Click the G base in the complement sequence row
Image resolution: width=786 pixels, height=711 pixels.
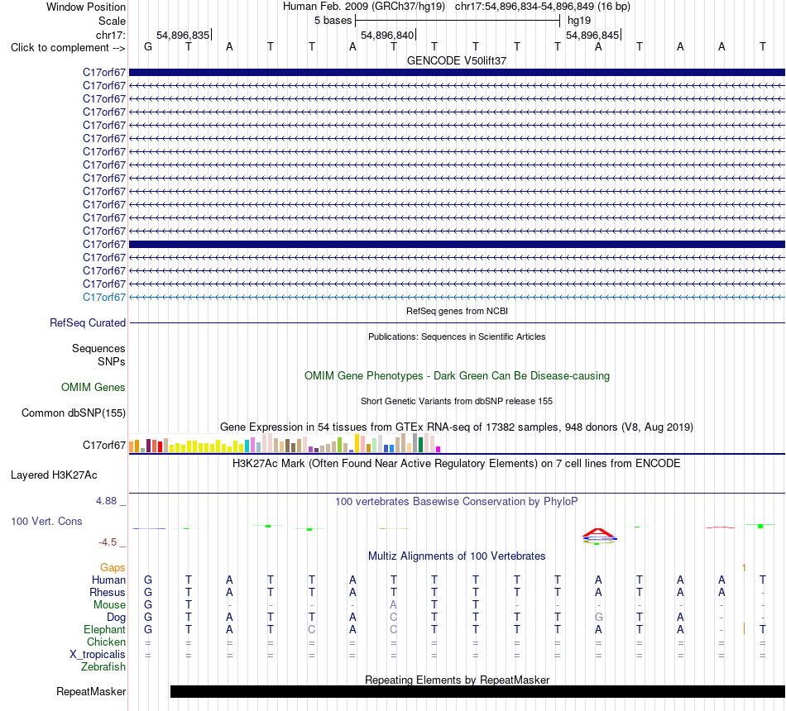[148, 46]
